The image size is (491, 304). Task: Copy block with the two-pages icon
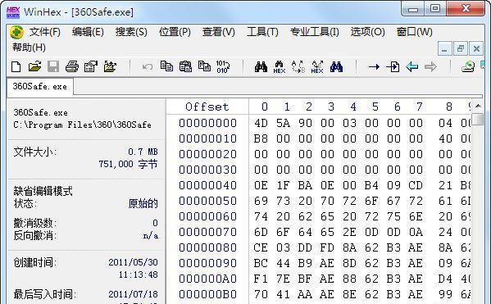[166, 66]
